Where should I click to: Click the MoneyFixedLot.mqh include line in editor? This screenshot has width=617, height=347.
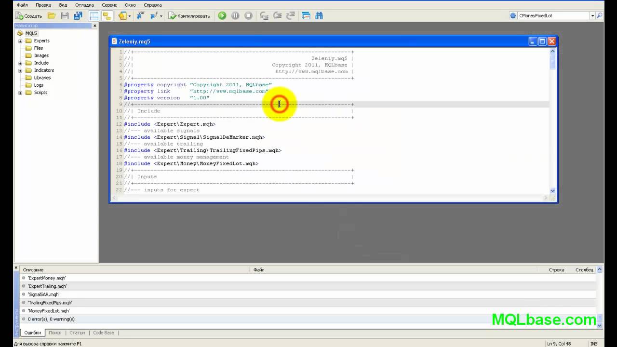pos(191,163)
